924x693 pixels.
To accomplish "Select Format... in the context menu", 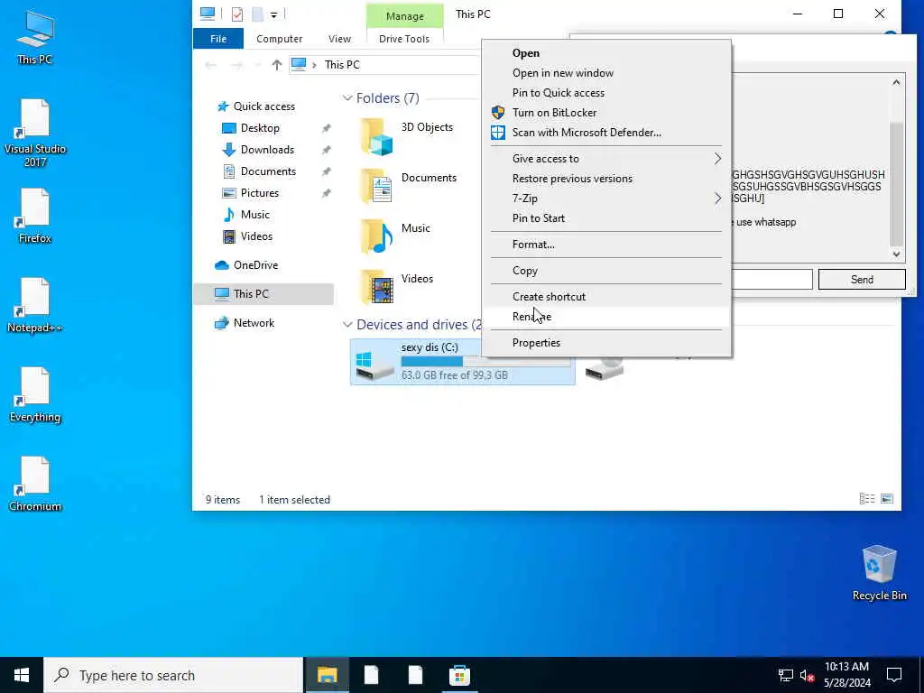I will (x=607, y=245).
